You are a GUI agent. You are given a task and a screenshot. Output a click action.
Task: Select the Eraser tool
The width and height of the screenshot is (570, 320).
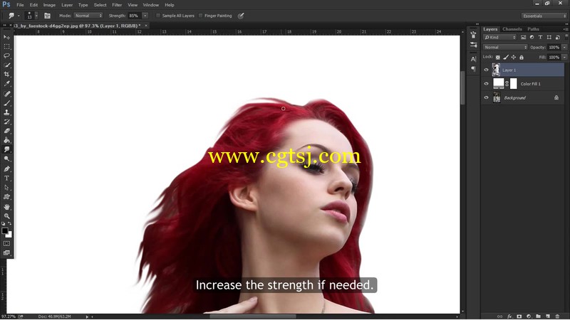pyautogui.click(x=6, y=131)
